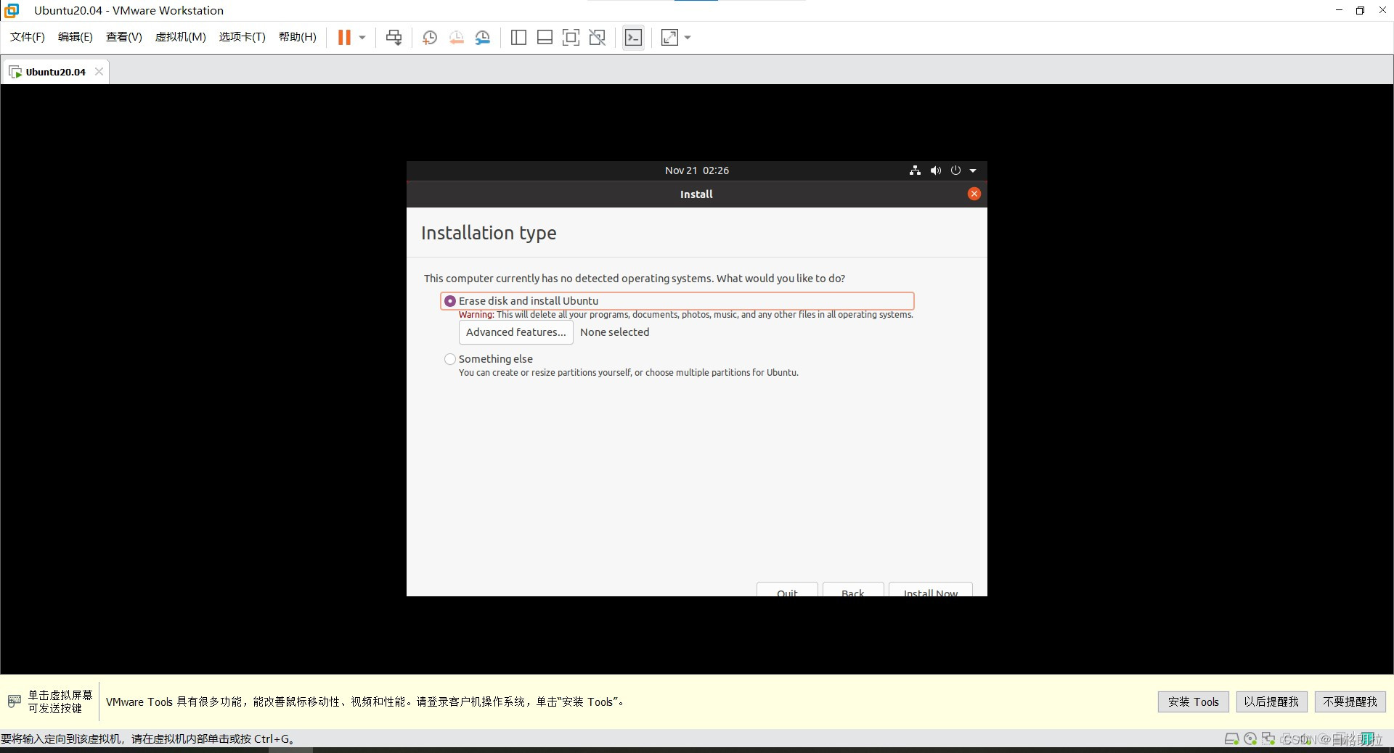This screenshot has height=753, width=1394.
Task: Switch to Unity mode icon
Action: (598, 38)
